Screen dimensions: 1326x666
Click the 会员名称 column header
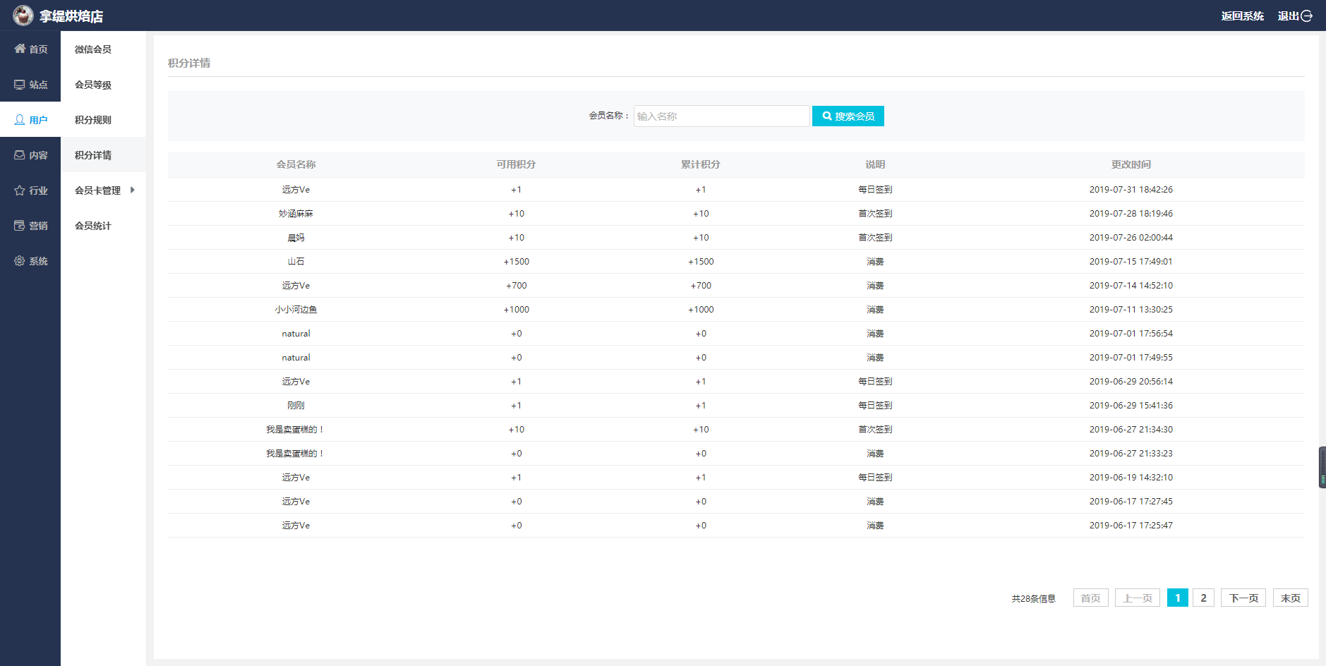pyautogui.click(x=296, y=164)
